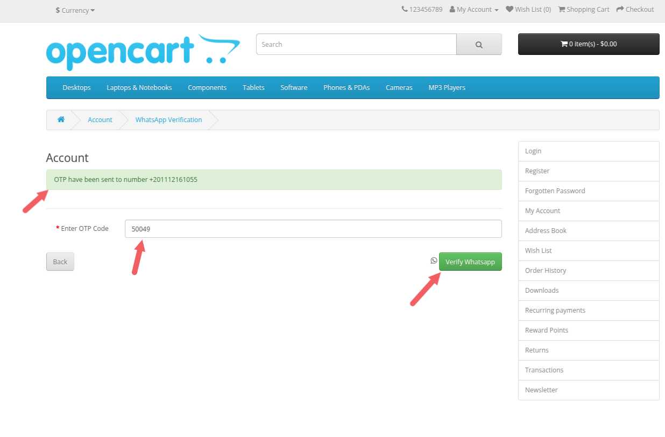Image resolution: width=665 pixels, height=437 pixels.
Task: Click WhatsApp Verification breadcrumb link
Action: pos(168,119)
